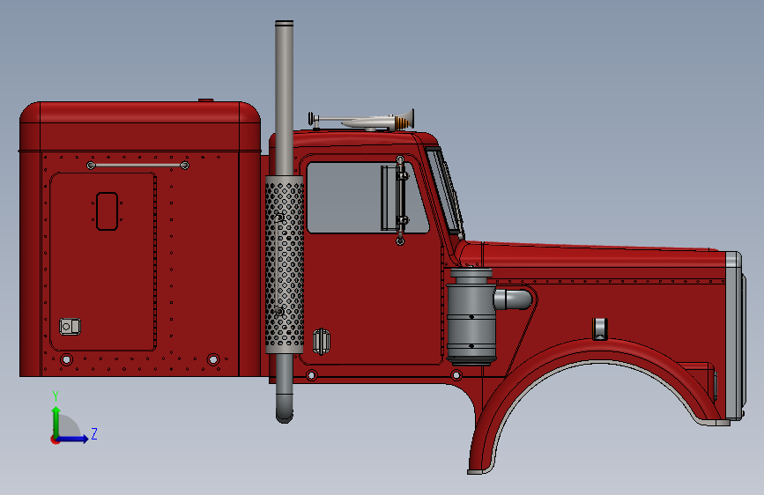Select the small rounded sleeper door window
Image resolution: width=764 pixels, height=495 pixels.
pyautogui.click(x=108, y=211)
